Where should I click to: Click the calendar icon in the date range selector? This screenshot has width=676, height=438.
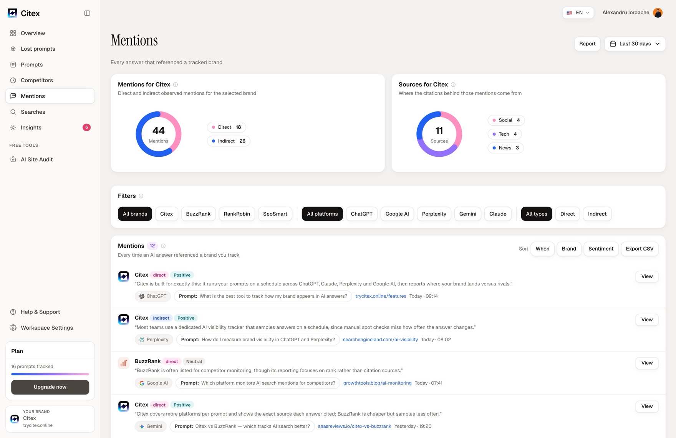click(x=613, y=44)
